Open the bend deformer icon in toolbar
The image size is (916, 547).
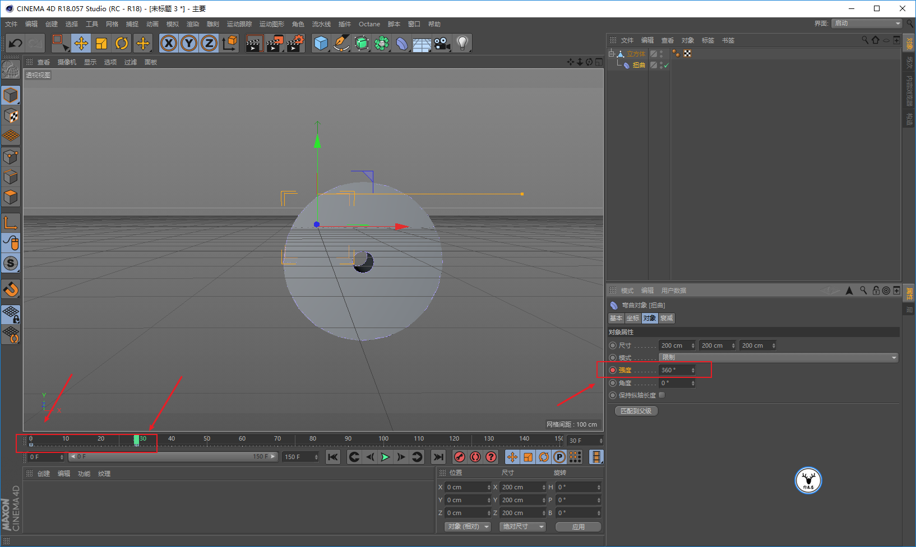click(x=402, y=43)
